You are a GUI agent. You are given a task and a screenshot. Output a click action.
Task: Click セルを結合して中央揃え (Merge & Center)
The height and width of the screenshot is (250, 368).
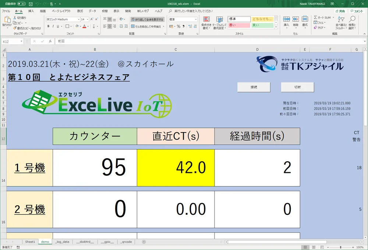click(146, 26)
